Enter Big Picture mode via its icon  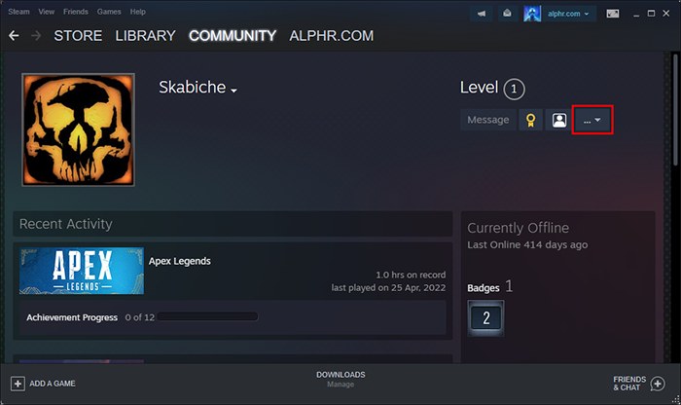[613, 14]
